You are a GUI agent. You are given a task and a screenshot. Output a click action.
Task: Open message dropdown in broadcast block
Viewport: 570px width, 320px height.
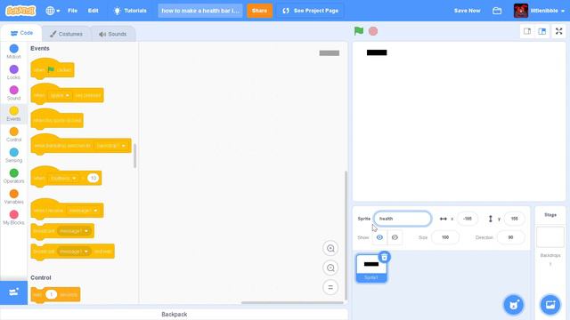[74, 231]
